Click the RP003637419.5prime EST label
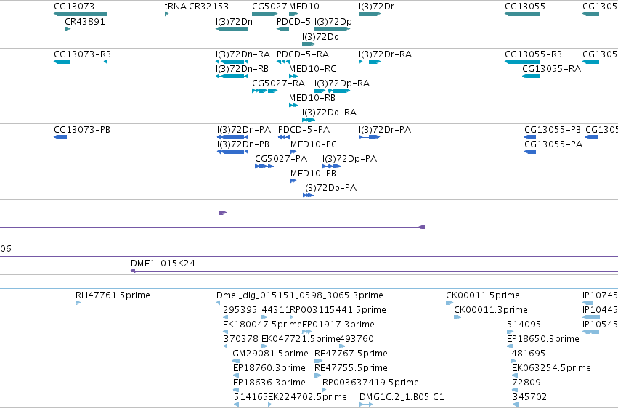Viewport: 618px width, 408px height. 370,383
